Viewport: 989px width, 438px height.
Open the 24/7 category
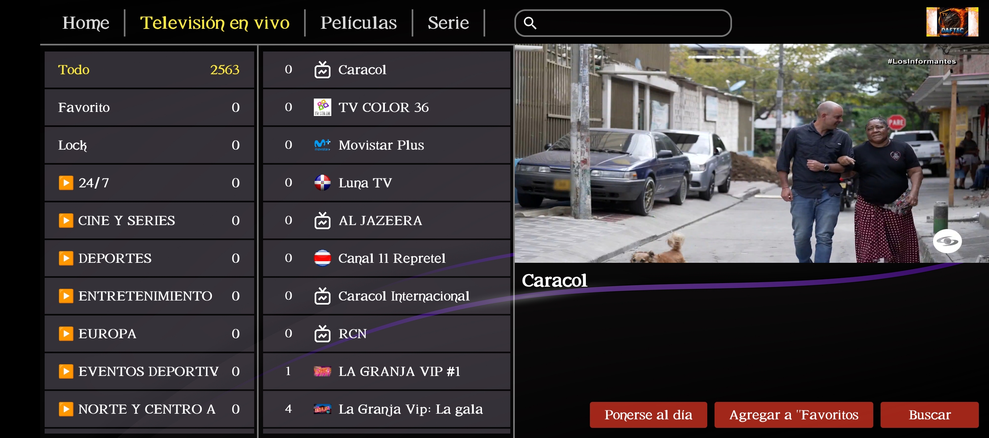[x=149, y=183]
